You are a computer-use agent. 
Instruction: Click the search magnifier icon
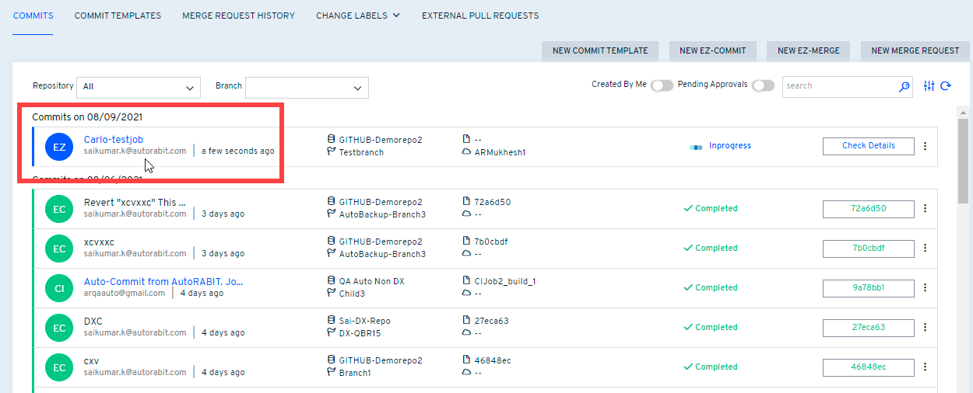pos(904,86)
